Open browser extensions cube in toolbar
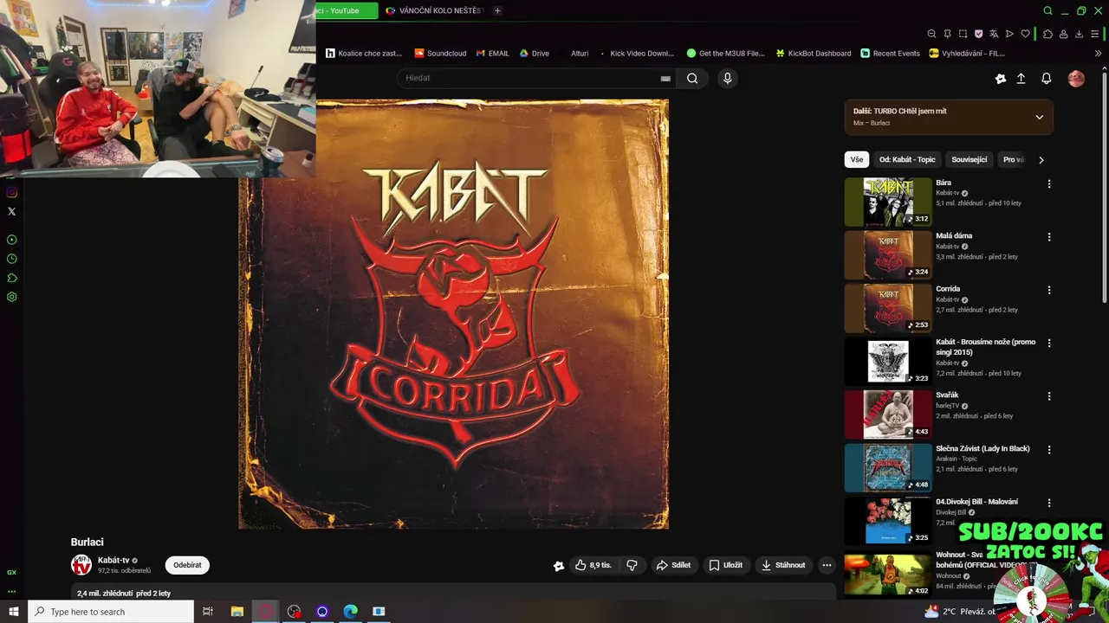1109x623 pixels. (x=1047, y=34)
